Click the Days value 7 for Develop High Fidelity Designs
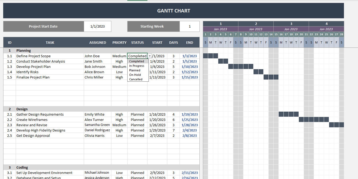Image resolution: width=358 pixels, height=179 pixels. (x=173, y=130)
